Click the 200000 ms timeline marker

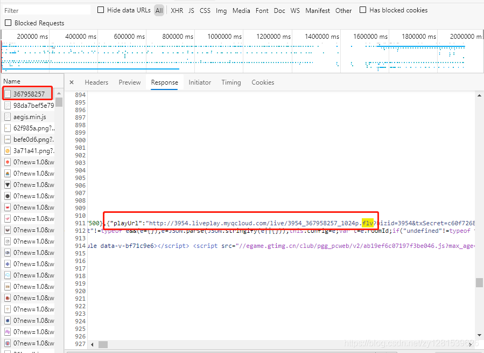[32, 37]
